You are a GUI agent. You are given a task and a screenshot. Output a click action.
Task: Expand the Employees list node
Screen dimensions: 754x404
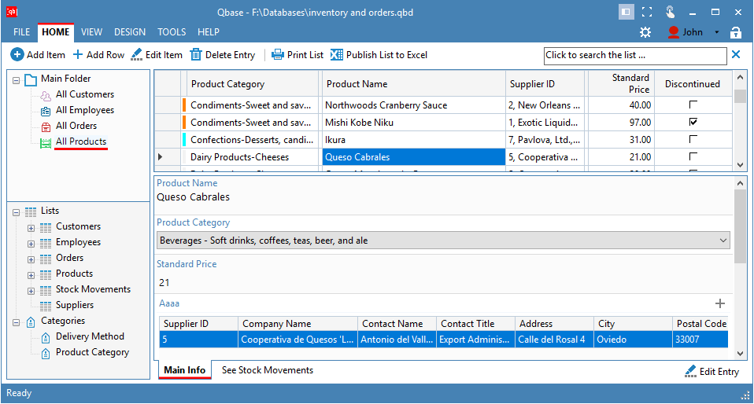click(31, 244)
